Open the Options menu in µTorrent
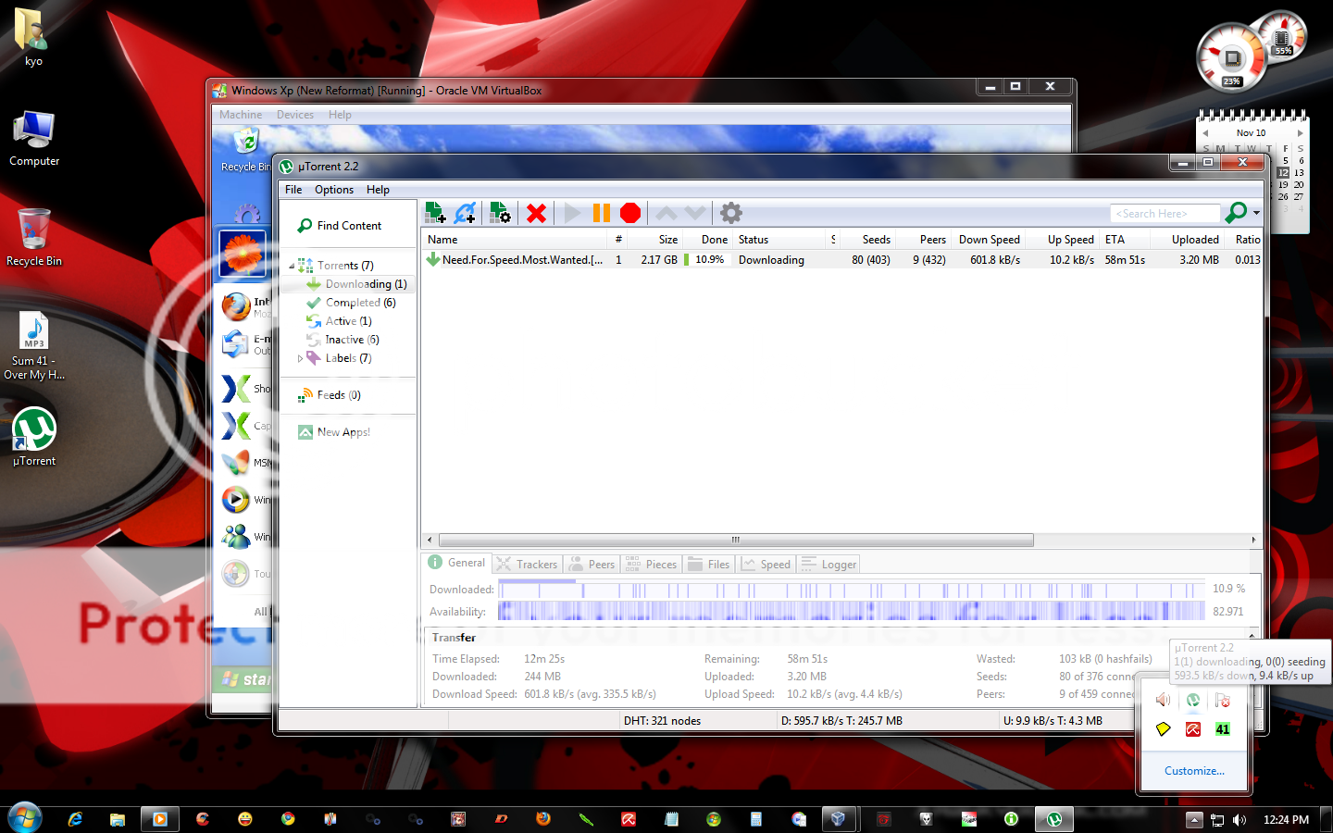Image resolution: width=1333 pixels, height=833 pixels. point(334,190)
